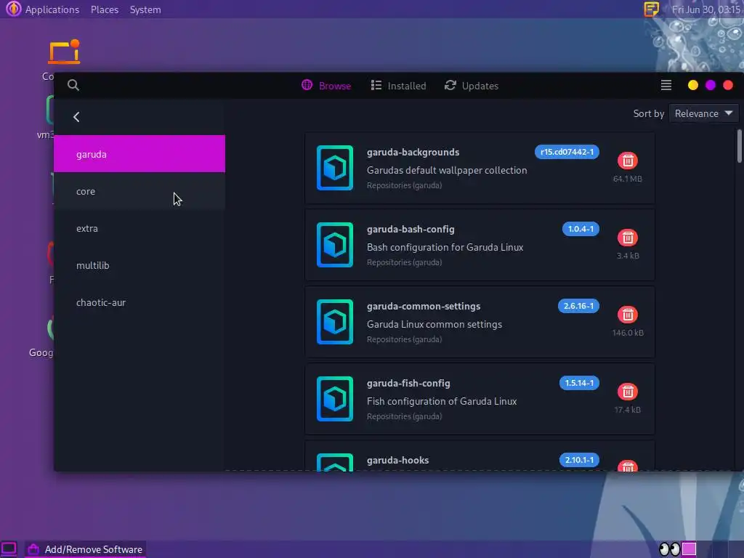Click 'Garudas default wallpaper collection' description
Viewport: 744px width, 558px height.
pos(447,170)
